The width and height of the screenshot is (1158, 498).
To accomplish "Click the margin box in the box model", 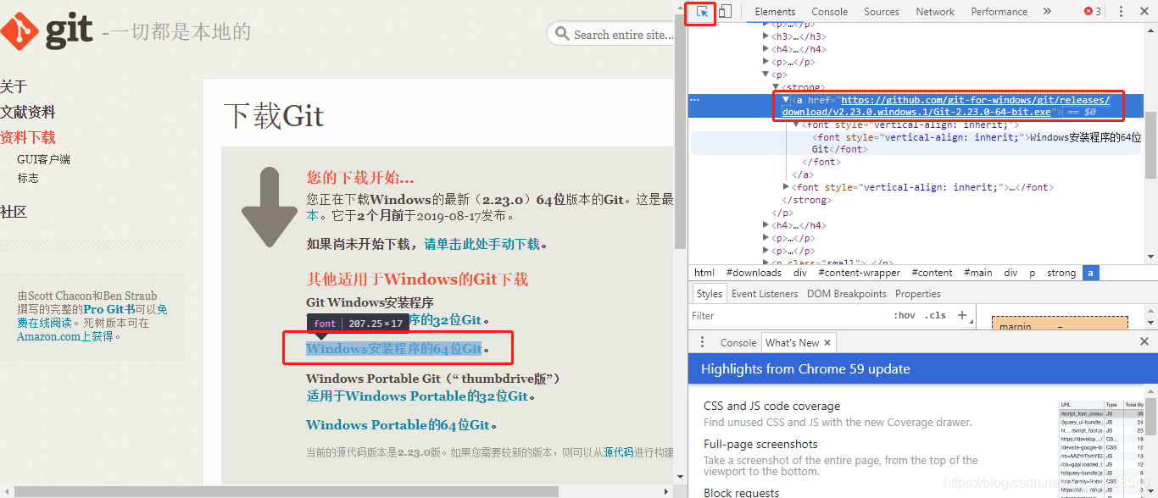I will tap(1060, 323).
